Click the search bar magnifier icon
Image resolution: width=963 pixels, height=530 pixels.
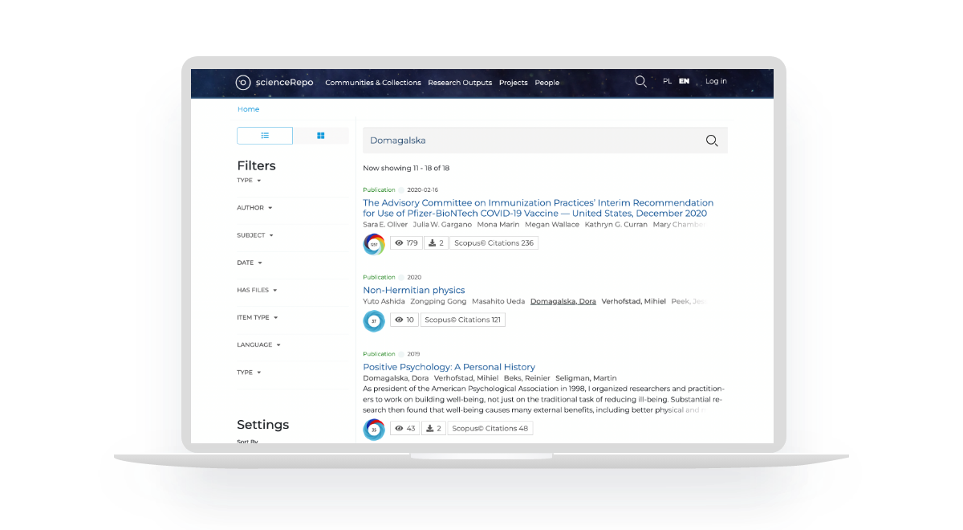[711, 141]
